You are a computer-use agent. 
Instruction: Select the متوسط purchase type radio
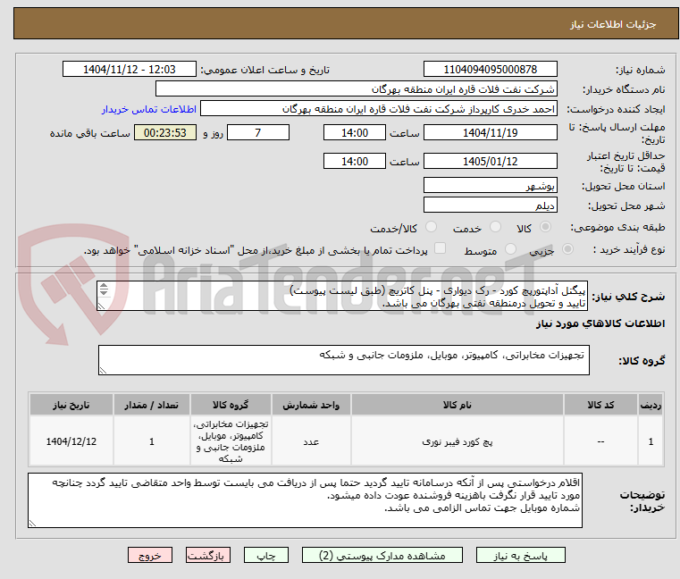pos(510,249)
